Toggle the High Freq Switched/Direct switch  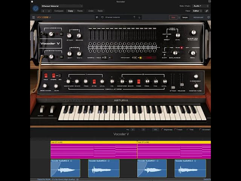pyautogui.click(x=167, y=37)
